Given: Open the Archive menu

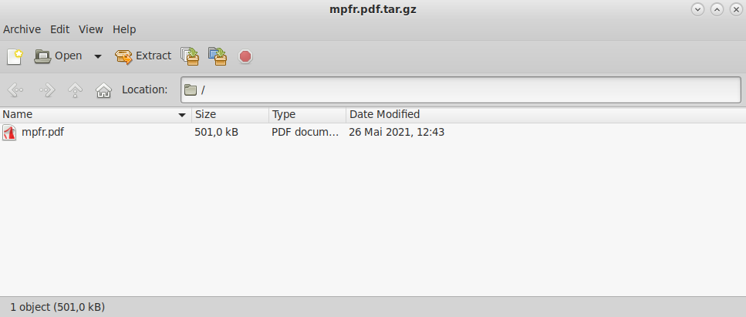Looking at the screenshot, I should (x=22, y=29).
